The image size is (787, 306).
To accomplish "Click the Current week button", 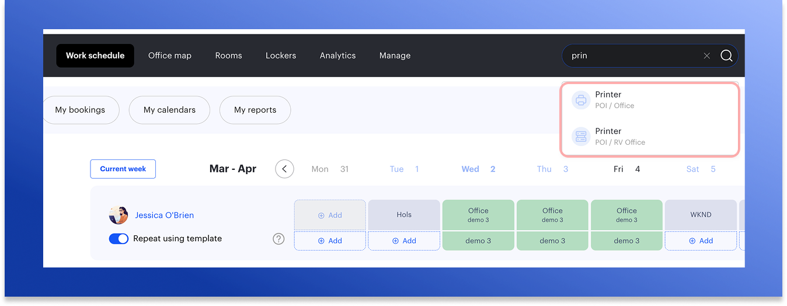I will [x=123, y=169].
